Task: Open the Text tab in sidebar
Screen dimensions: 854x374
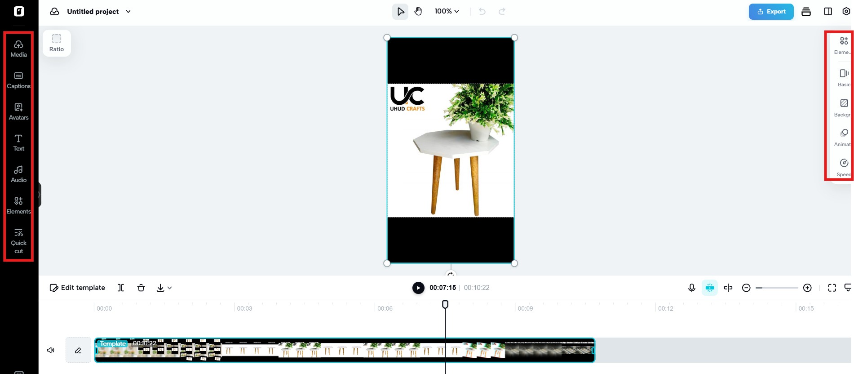Action: [x=18, y=142]
